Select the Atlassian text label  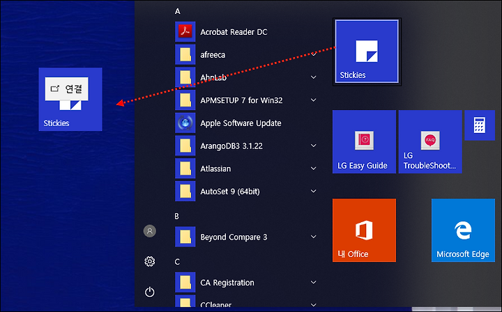(215, 169)
